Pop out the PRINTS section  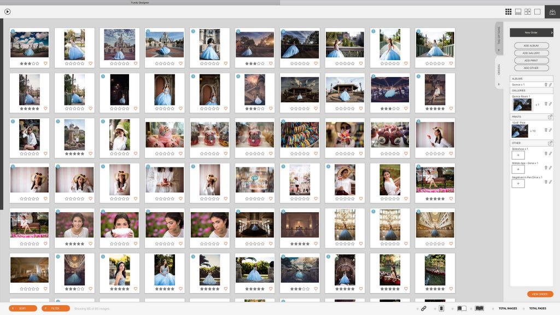[550, 117]
